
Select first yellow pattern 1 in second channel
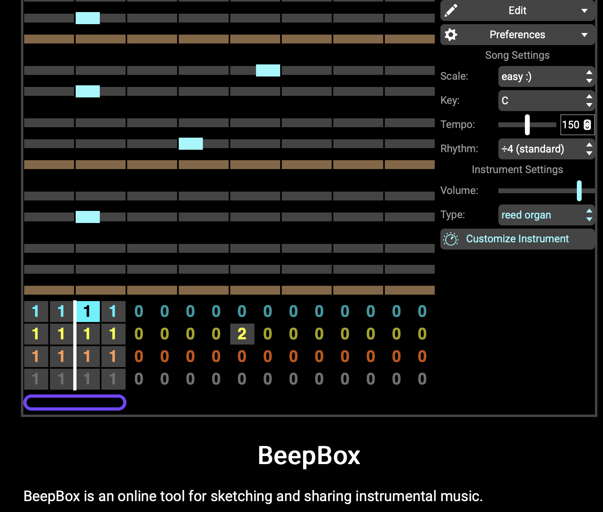coord(36,334)
